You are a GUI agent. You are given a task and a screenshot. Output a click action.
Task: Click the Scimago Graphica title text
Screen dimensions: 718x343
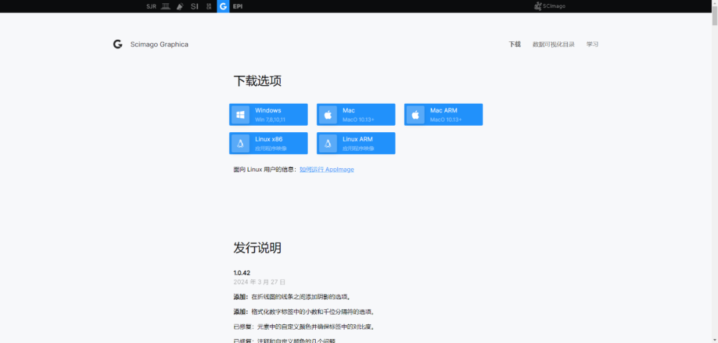[159, 45]
